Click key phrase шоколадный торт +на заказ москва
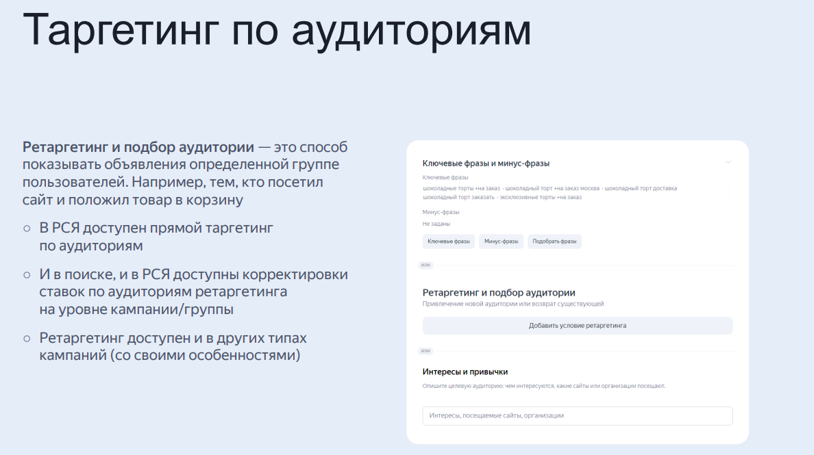Viewport: 814px width, 455px height. pos(552,188)
